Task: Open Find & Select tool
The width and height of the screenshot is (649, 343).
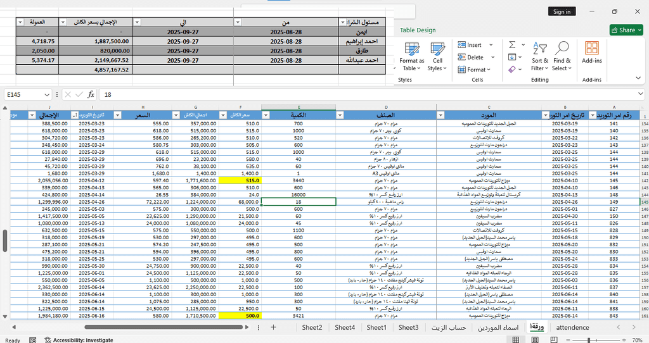Action: (x=562, y=58)
